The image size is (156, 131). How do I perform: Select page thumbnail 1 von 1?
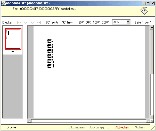point(13,39)
